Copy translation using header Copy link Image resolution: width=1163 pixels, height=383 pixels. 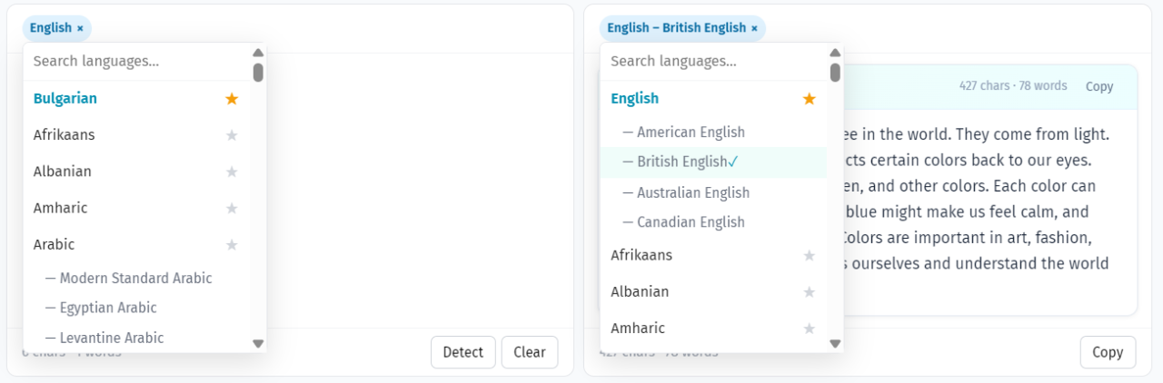pos(1099,86)
